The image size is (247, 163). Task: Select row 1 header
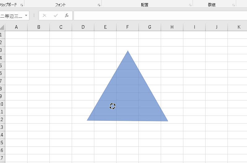[2, 35]
